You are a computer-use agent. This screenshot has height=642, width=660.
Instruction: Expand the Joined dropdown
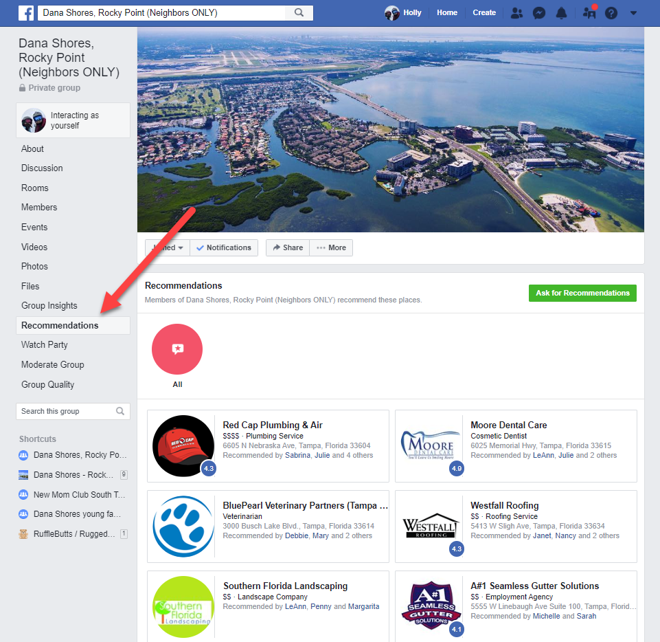pos(168,247)
